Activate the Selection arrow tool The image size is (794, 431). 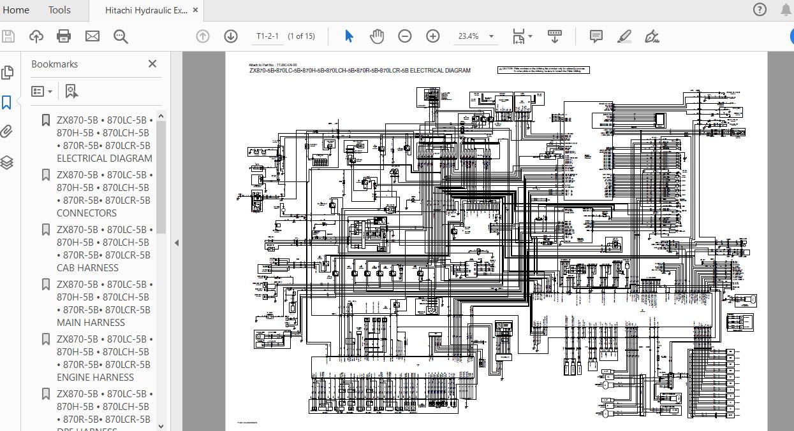pyautogui.click(x=349, y=36)
